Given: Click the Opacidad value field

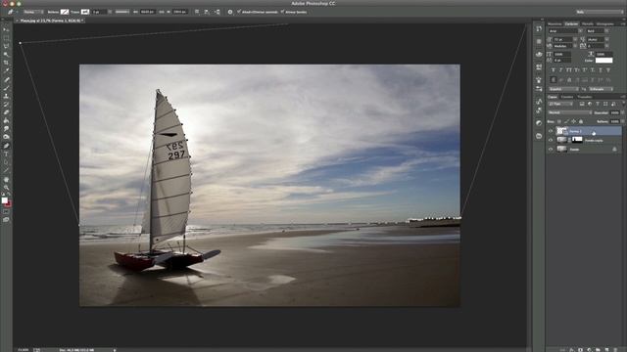Looking at the screenshot, I should (614, 112).
